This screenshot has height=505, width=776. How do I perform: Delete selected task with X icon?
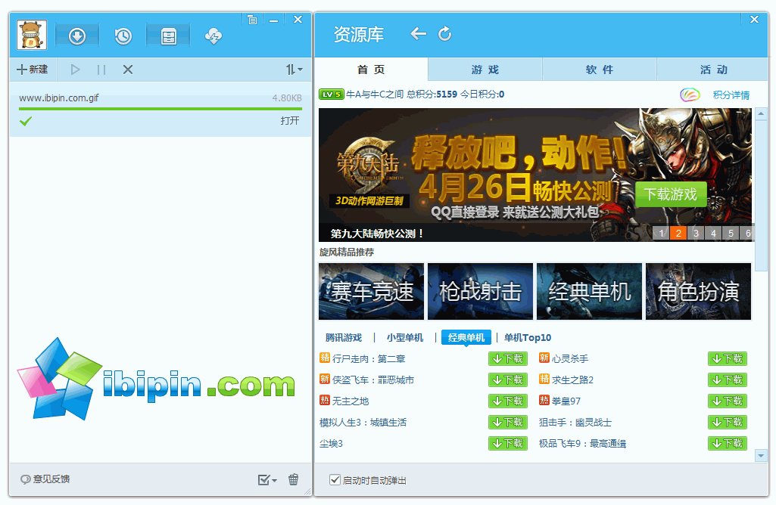pyautogui.click(x=128, y=70)
